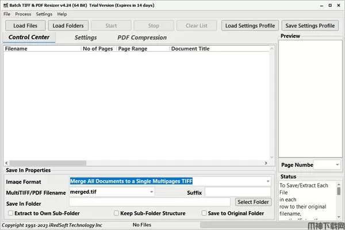Close the Batch TIFF & PDF Resizer window
Screen dimensions: 345x230
(x=339, y=6)
